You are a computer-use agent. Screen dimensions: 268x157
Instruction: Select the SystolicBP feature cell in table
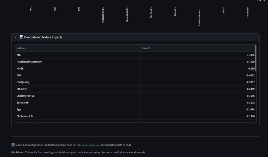pos(77,103)
